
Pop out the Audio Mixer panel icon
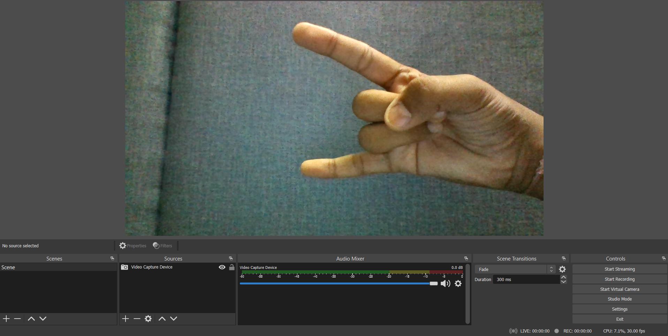[466, 258]
